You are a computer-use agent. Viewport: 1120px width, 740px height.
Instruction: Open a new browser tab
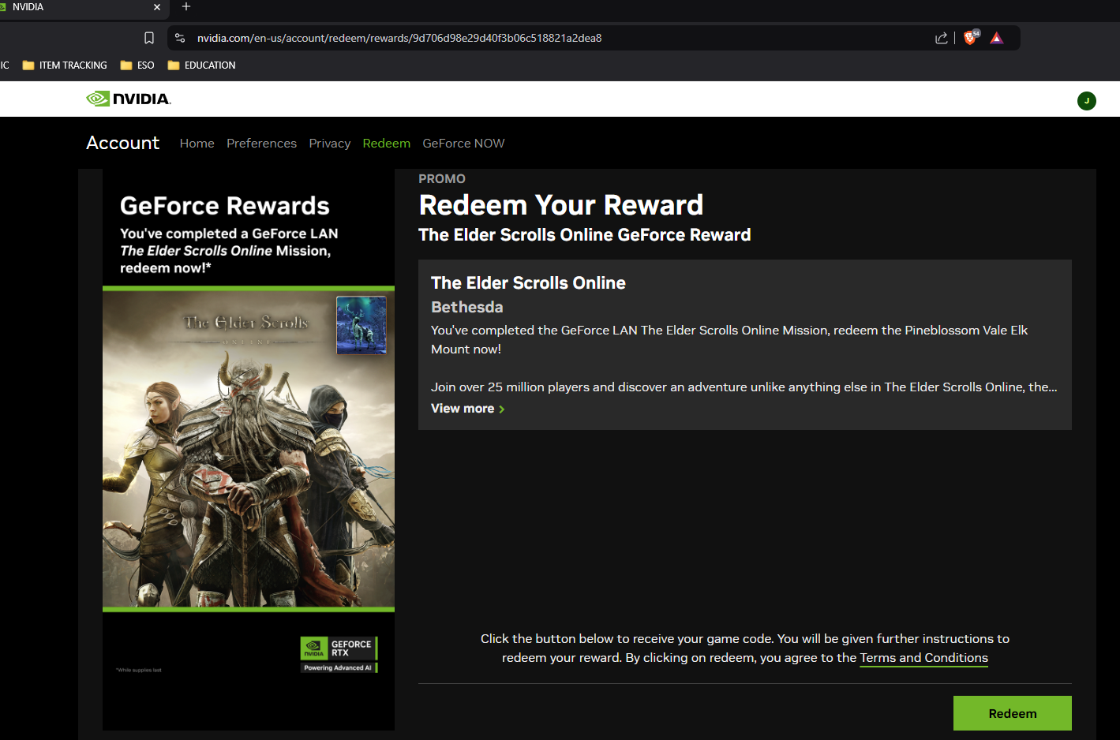click(186, 7)
